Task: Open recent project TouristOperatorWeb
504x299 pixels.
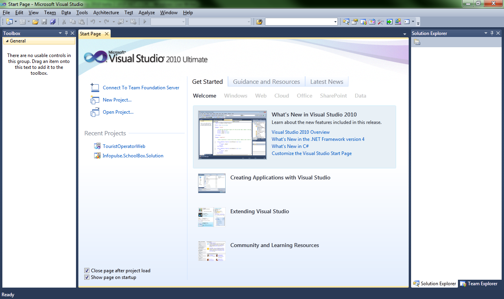Action: pos(124,146)
